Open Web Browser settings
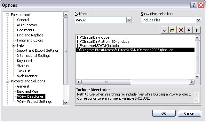Image resolution: width=206 pixels, height=122 pixels. (27, 76)
